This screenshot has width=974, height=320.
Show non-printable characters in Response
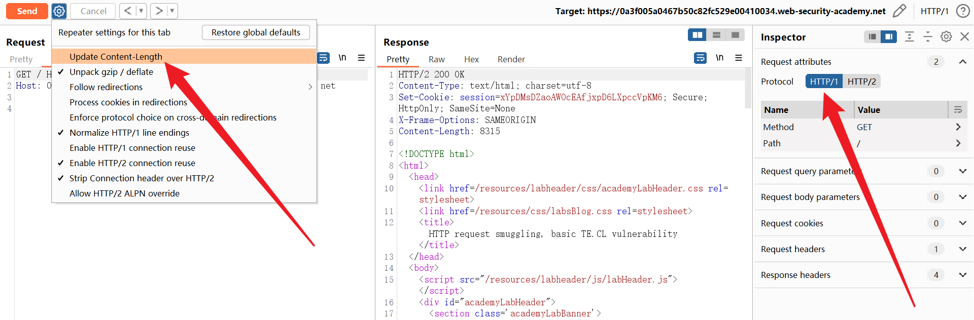(x=719, y=58)
